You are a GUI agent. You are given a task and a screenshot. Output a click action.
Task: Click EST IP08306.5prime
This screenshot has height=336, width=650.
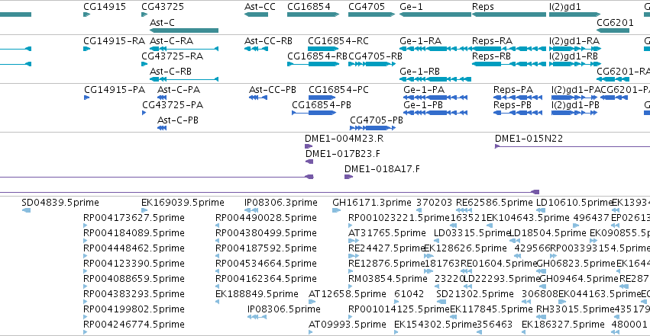[x=284, y=309]
